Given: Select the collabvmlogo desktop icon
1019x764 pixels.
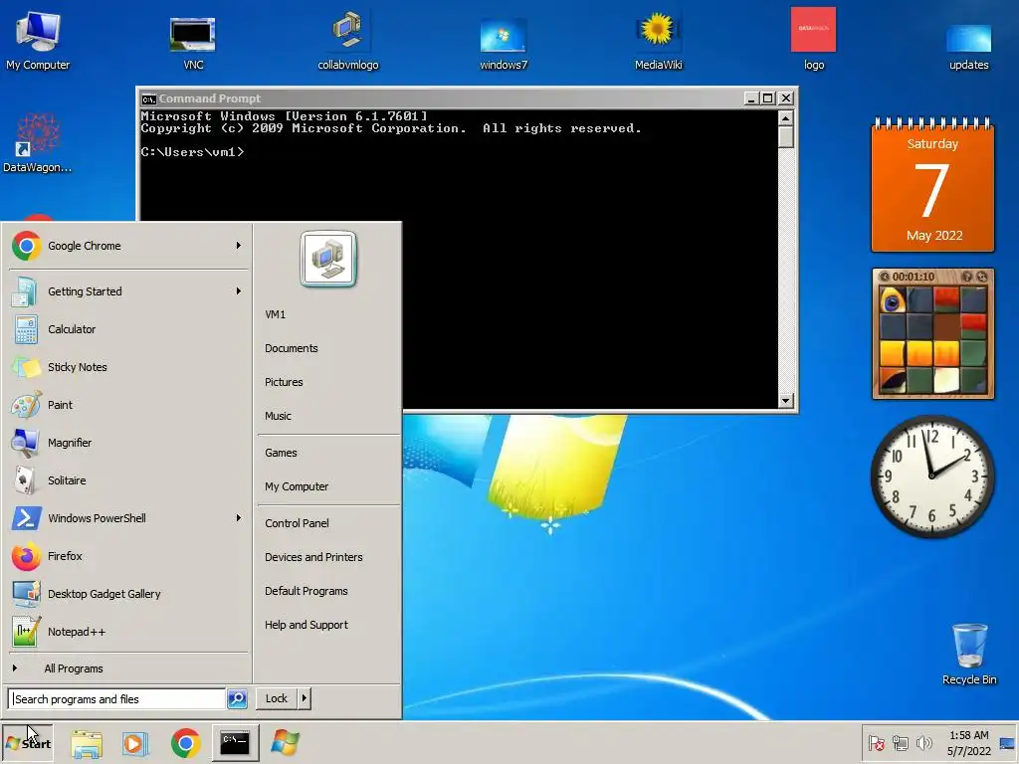Looking at the screenshot, I should coord(347,40).
